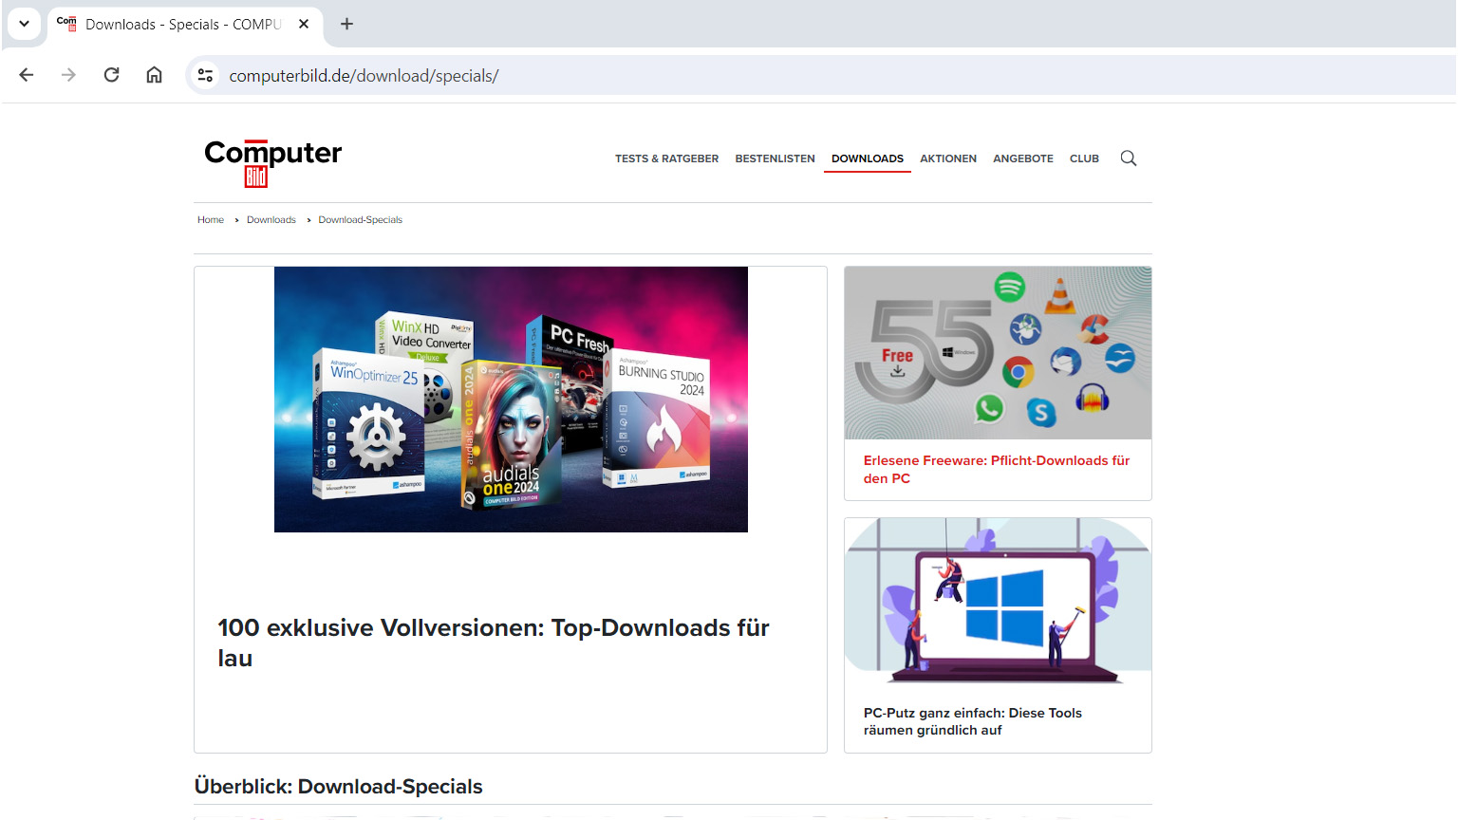Open the Club navigation link
The width and height of the screenshot is (1458, 820).
coord(1084,158)
